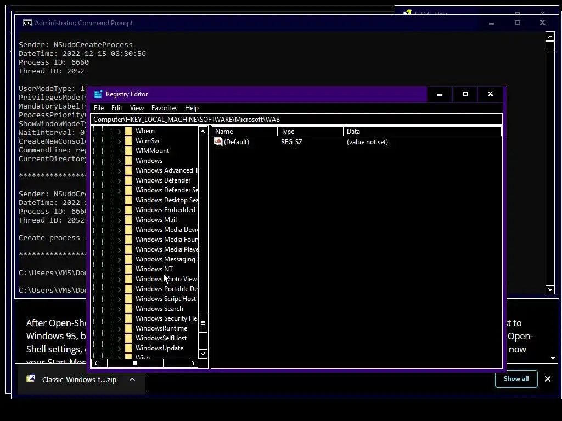Open the View menu in Registry Editor
Viewport: 562px width, 421px height.
click(x=137, y=108)
